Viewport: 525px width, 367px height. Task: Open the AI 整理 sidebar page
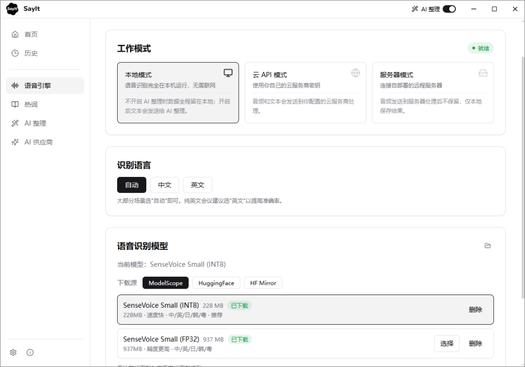coord(45,123)
